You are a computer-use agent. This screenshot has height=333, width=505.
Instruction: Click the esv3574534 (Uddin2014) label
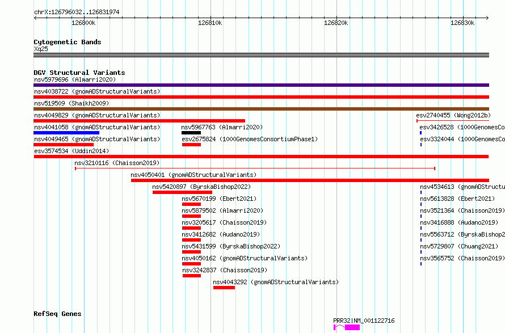click(71, 151)
